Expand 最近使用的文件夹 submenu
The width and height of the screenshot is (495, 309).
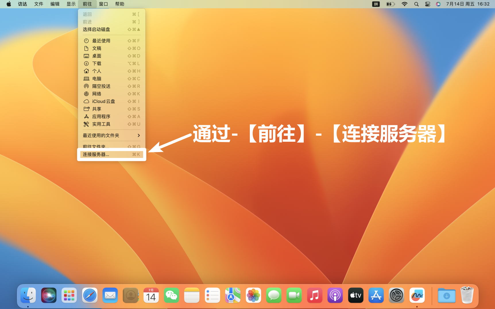(111, 135)
